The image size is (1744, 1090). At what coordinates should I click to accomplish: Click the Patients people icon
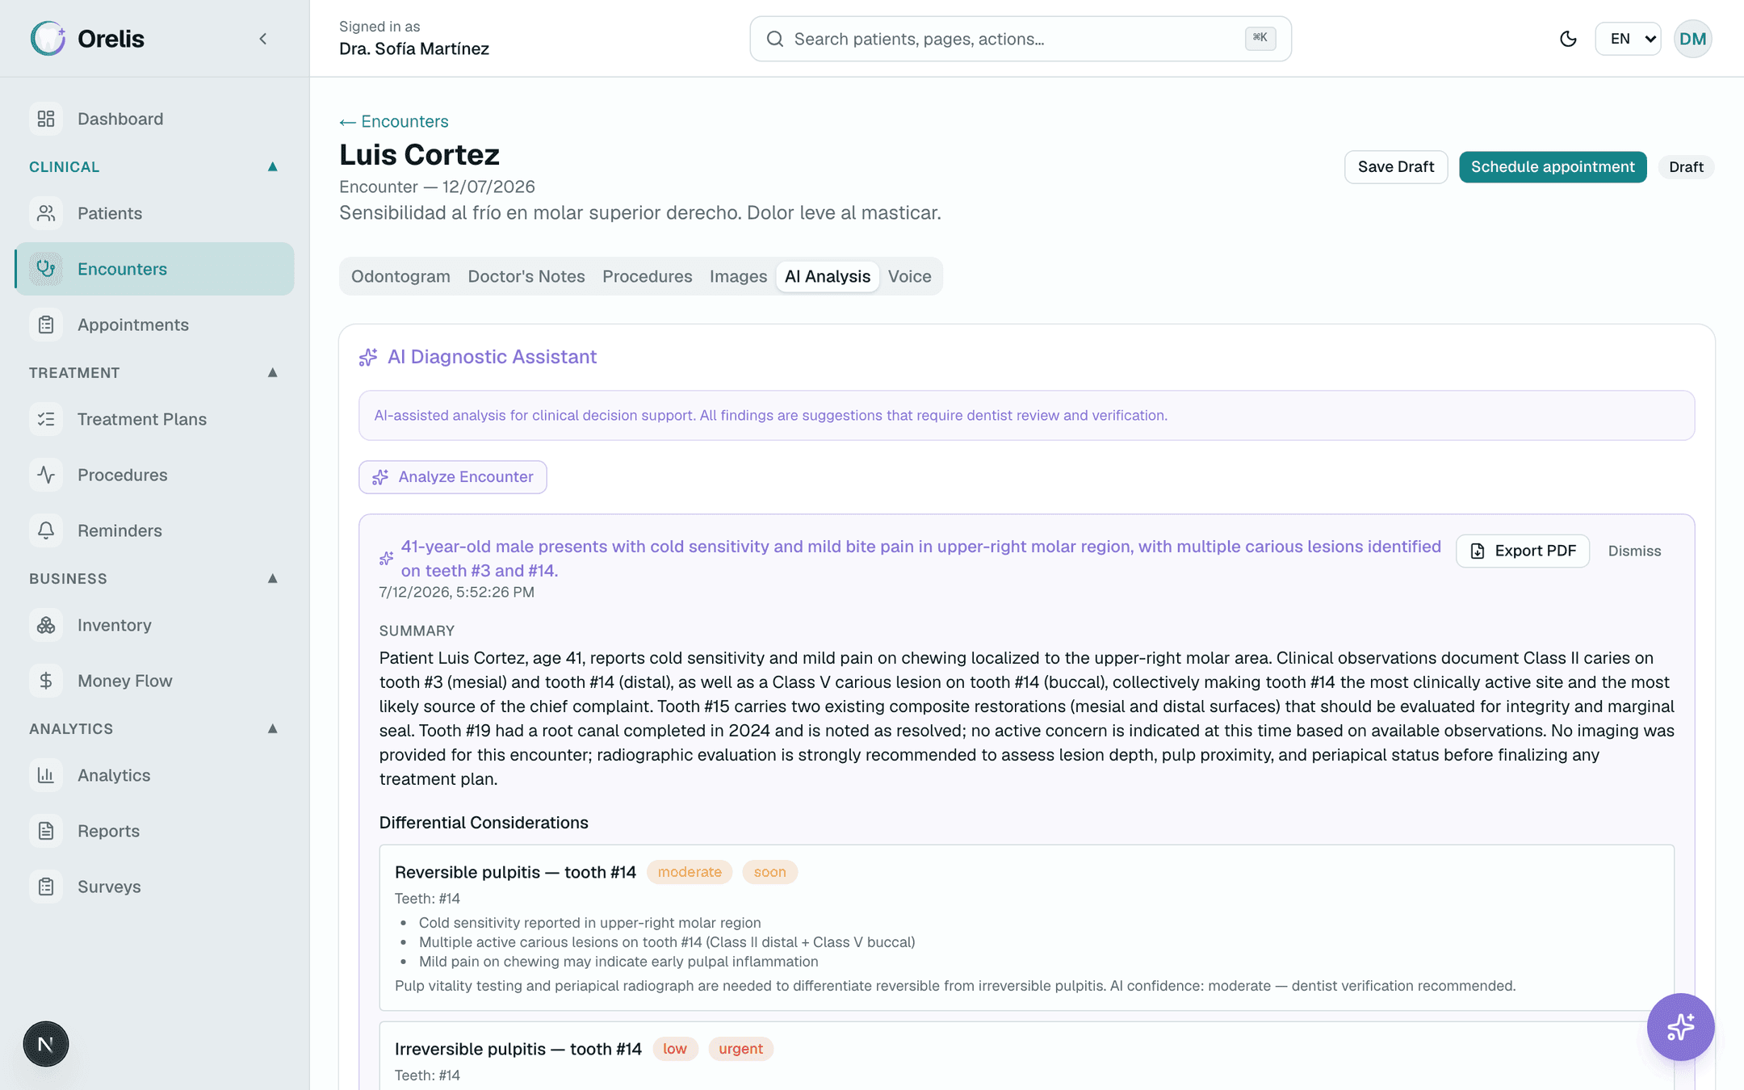46,213
